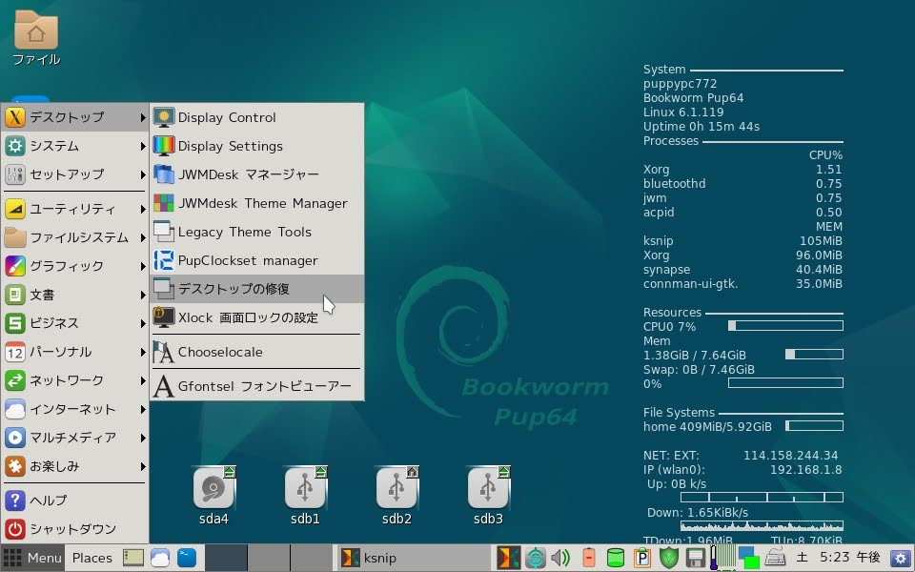Click the battery status tray icon
Screen dimensions: 915x572
coord(589,558)
